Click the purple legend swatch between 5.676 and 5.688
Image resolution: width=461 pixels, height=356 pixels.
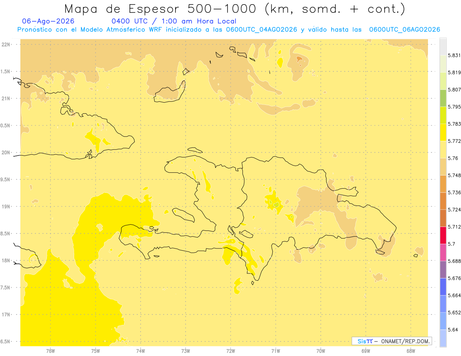(443, 269)
